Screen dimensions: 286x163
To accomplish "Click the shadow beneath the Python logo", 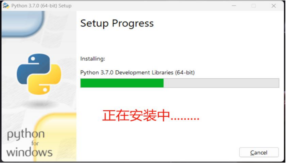I will click(x=39, y=104).
